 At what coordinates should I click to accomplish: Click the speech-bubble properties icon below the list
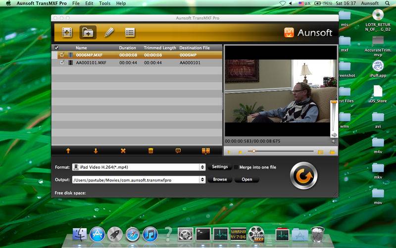click(x=178, y=151)
